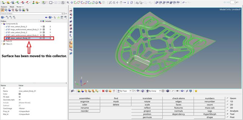Click the New Model icon in top toolbar

[3, 3]
